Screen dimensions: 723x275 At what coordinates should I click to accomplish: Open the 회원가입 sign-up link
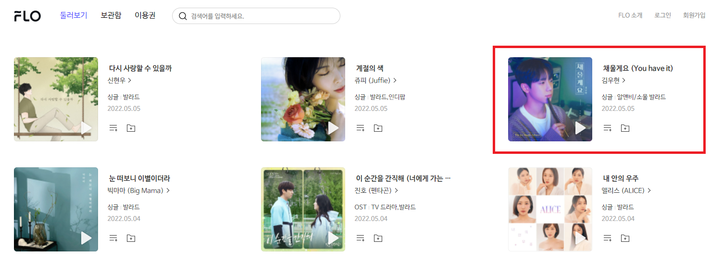(x=694, y=15)
